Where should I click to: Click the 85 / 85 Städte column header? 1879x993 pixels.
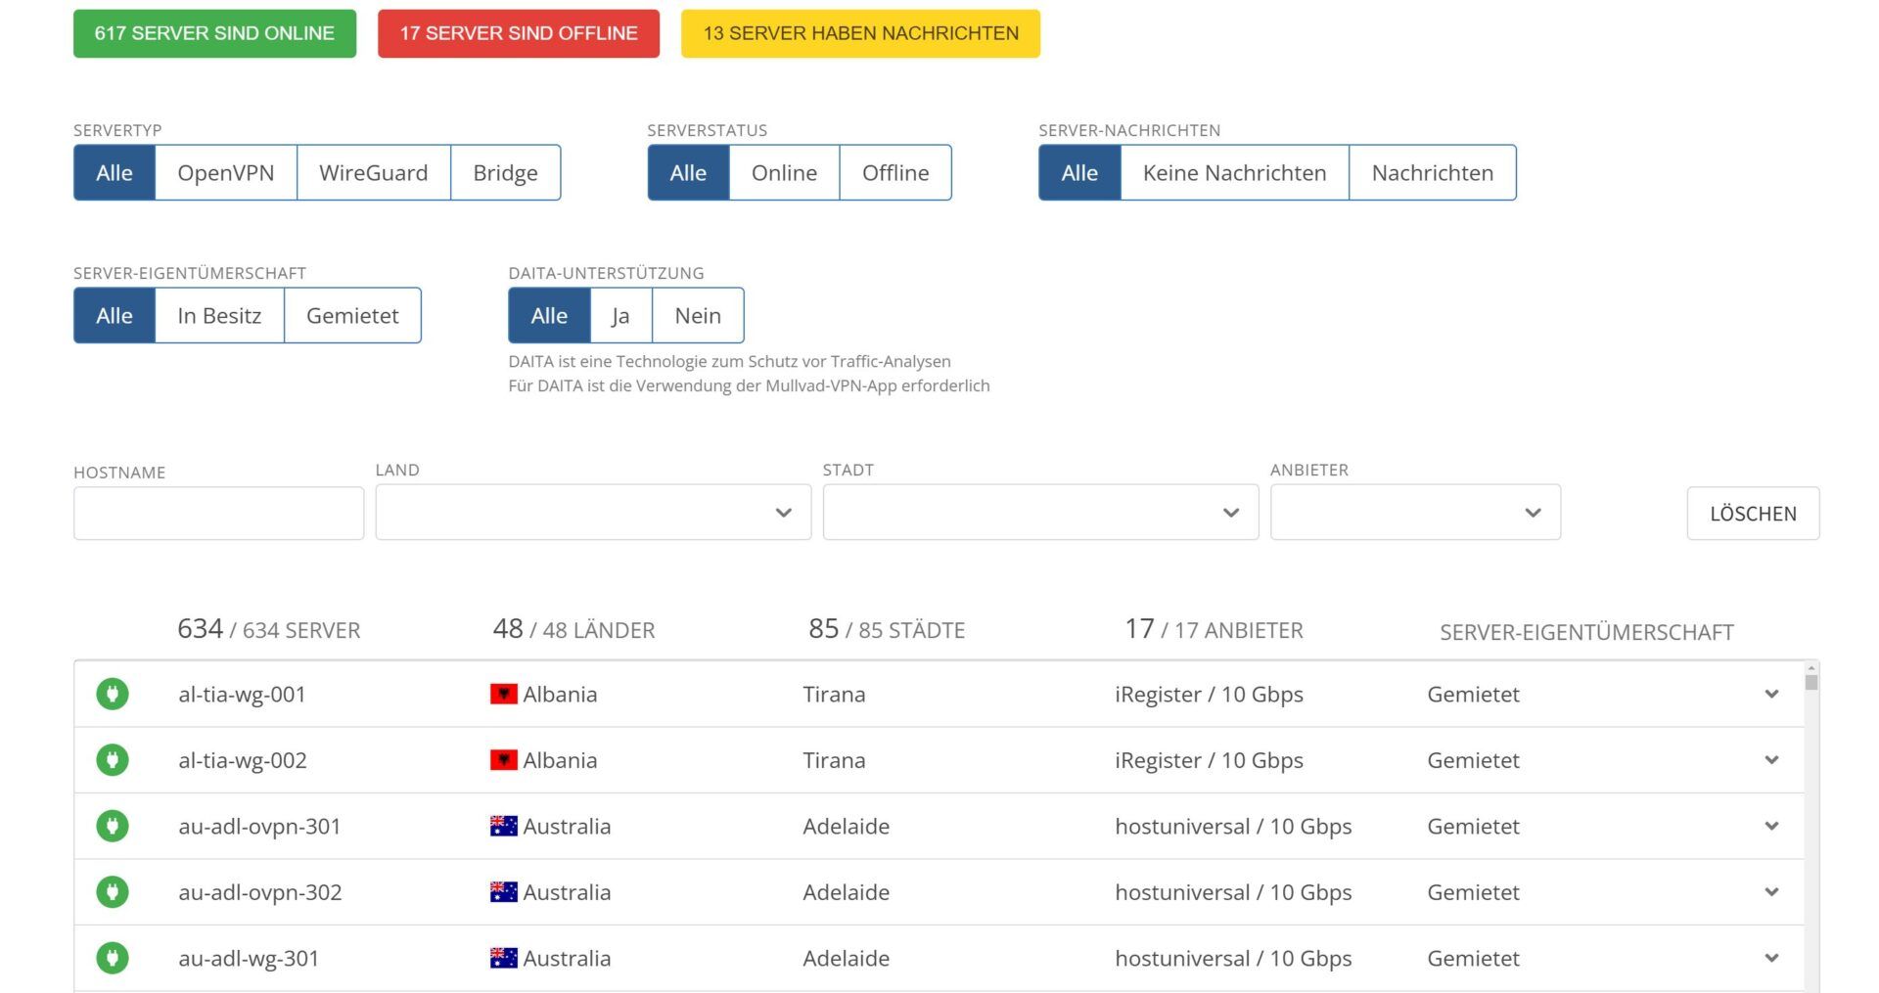[x=887, y=629]
